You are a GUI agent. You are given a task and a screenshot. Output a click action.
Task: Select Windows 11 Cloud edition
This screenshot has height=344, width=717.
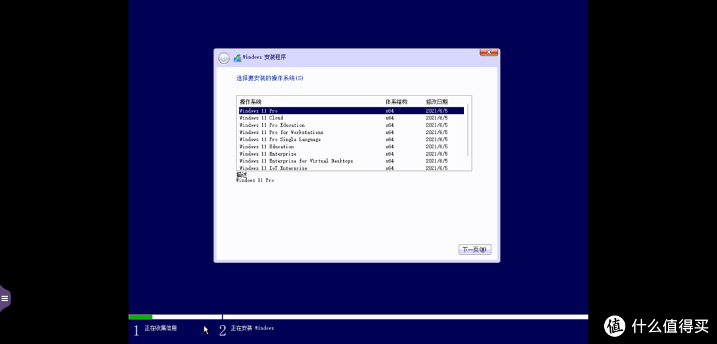pyautogui.click(x=351, y=118)
